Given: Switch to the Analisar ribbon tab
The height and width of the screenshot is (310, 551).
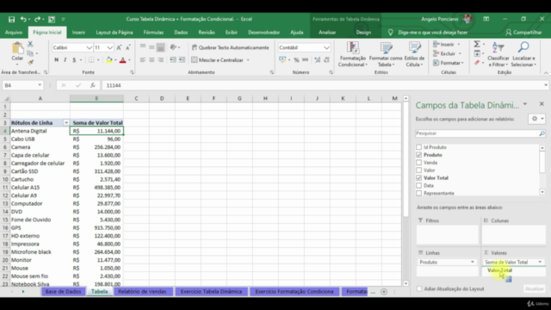Looking at the screenshot, I should pos(327,33).
